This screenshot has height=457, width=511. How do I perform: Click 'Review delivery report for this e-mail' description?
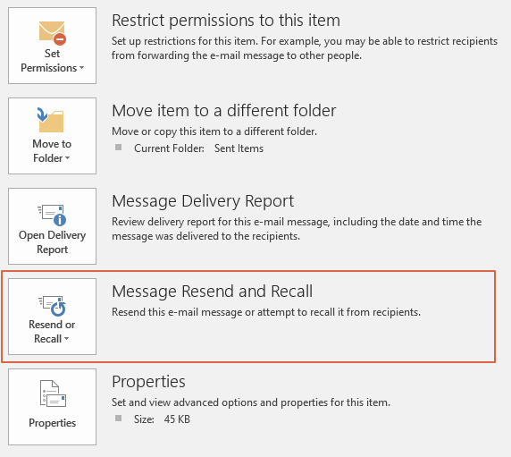click(x=297, y=229)
